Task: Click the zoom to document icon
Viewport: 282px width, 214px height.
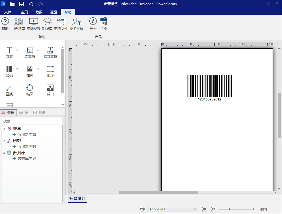Action: click(205, 209)
